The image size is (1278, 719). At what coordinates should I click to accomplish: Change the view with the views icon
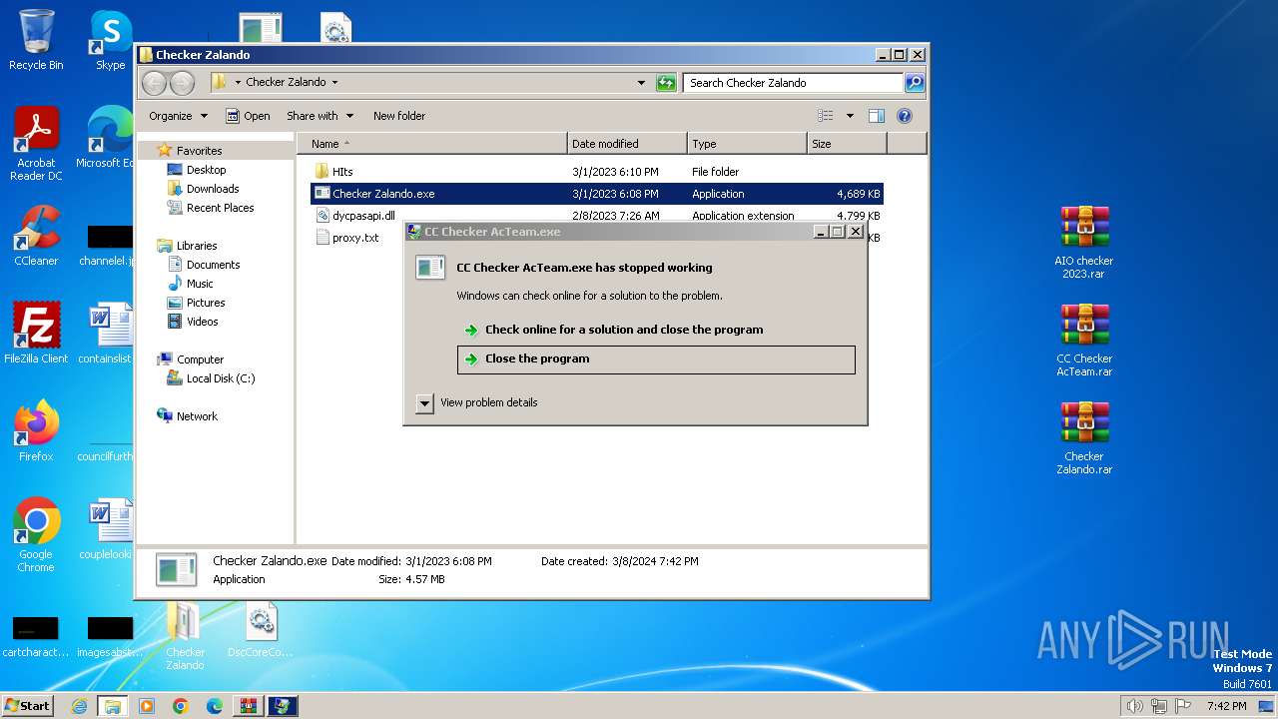825,116
